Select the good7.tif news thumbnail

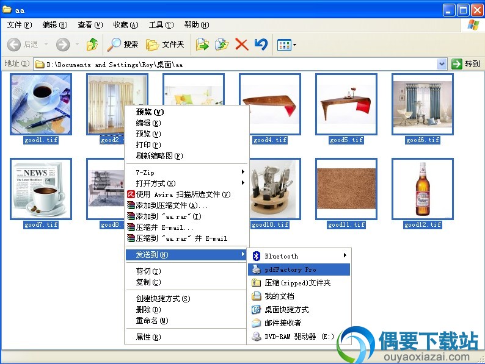pos(41,189)
